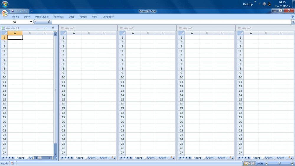
Task: Select Sheet3 tab in Workbook5
Action: pyautogui.click(x=281, y=158)
